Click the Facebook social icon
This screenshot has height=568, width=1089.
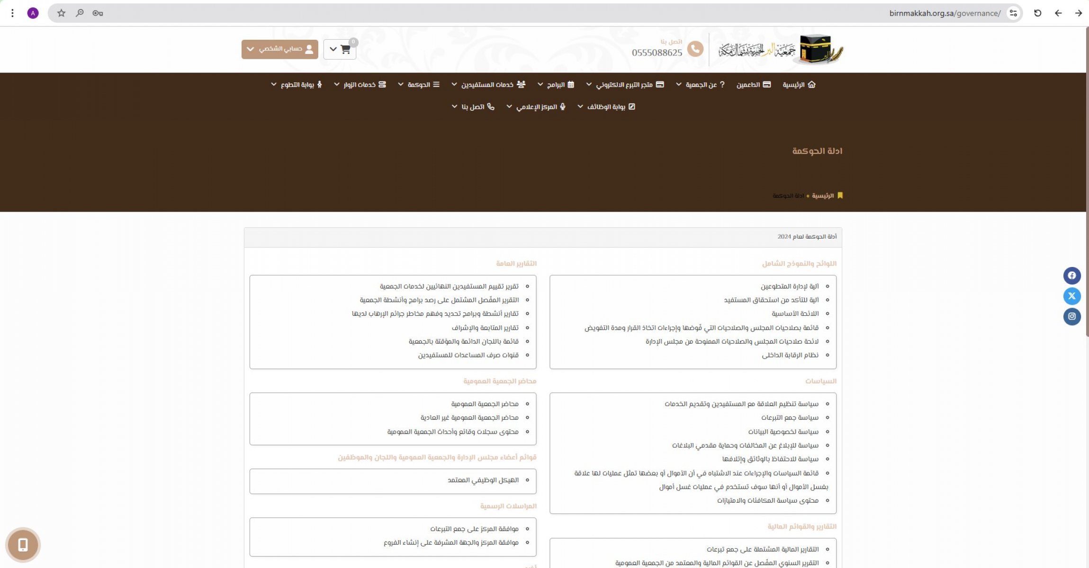point(1071,275)
